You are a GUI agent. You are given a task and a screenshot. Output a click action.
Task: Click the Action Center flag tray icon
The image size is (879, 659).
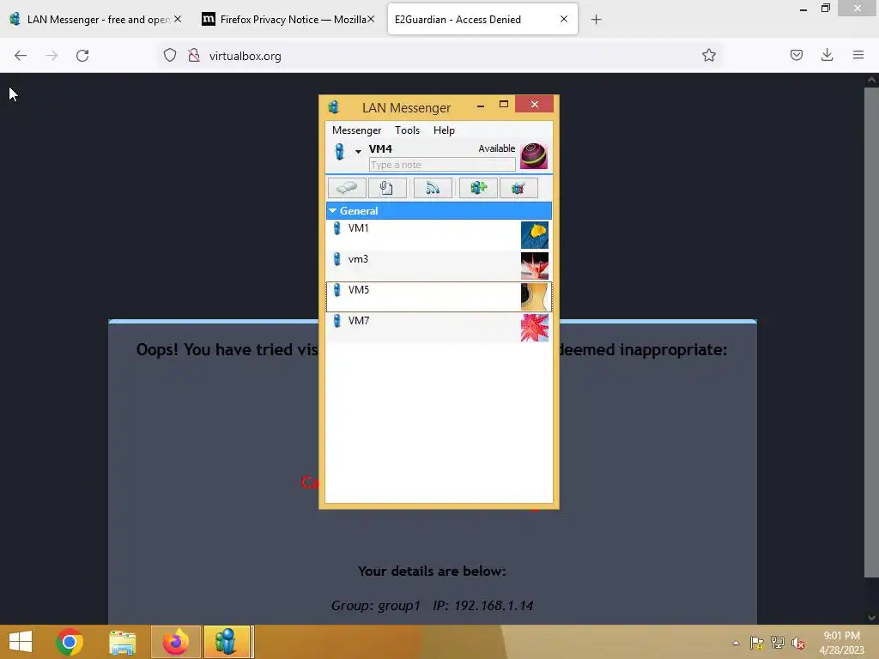point(757,643)
